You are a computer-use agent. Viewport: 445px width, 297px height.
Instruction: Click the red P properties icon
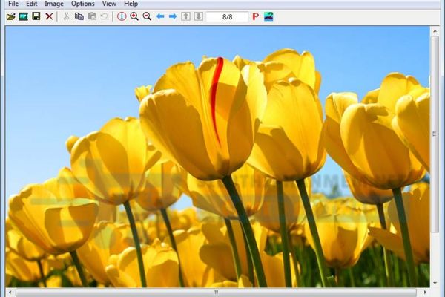click(255, 16)
